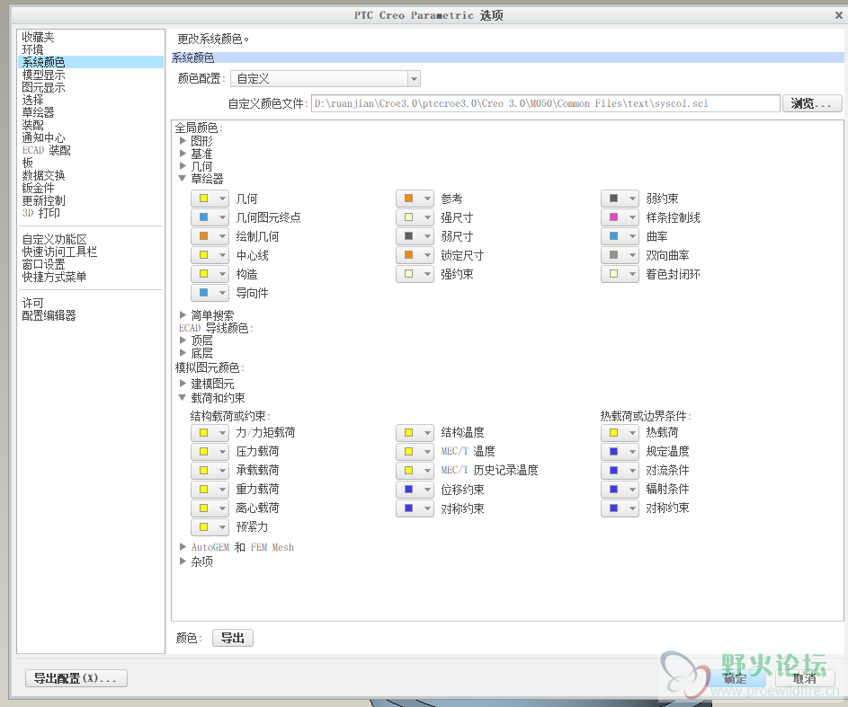Change the 对流条件 color swatch
Image resolution: width=848 pixels, height=707 pixels.
tap(620, 471)
